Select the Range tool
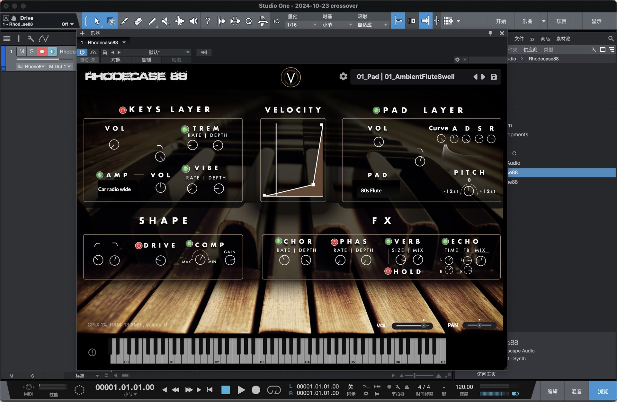Screen dimensions: 617x402 tap(111, 21)
